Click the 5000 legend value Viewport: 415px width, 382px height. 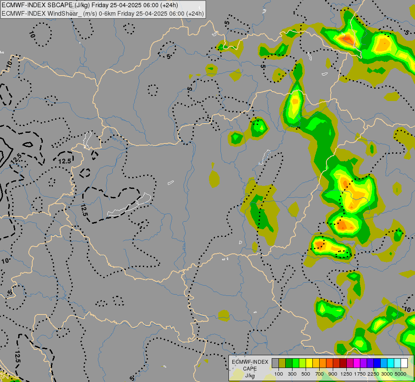pos(401,374)
